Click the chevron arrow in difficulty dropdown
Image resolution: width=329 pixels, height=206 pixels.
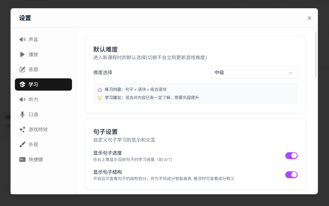tap(290, 73)
